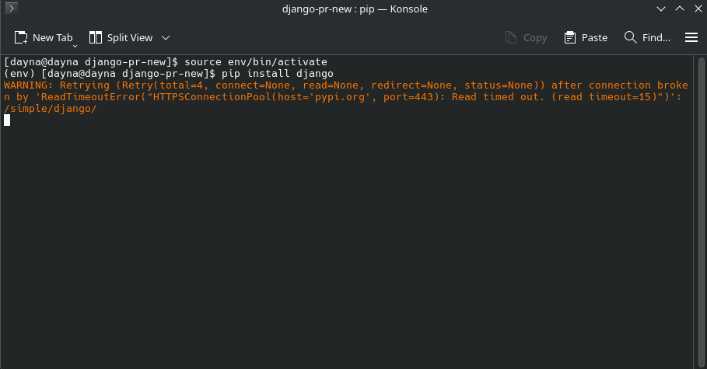The height and width of the screenshot is (369, 707).
Task: Maximize the Konsole window
Action: coord(677,9)
